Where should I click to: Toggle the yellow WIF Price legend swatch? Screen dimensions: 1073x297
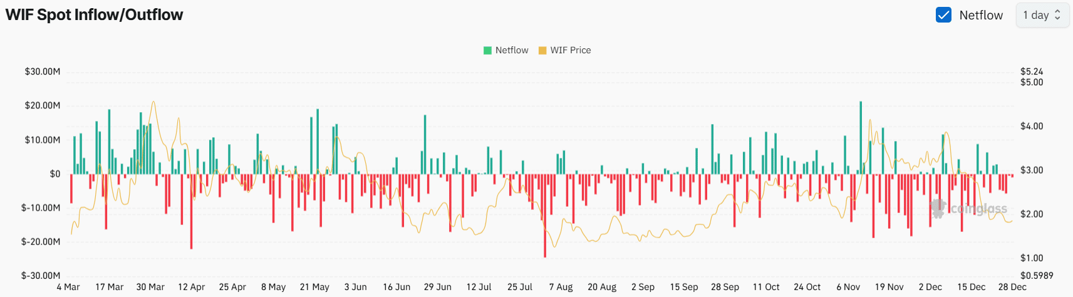coord(542,50)
